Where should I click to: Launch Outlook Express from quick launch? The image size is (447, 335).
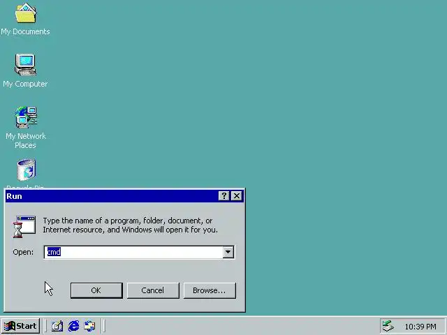(x=90, y=326)
